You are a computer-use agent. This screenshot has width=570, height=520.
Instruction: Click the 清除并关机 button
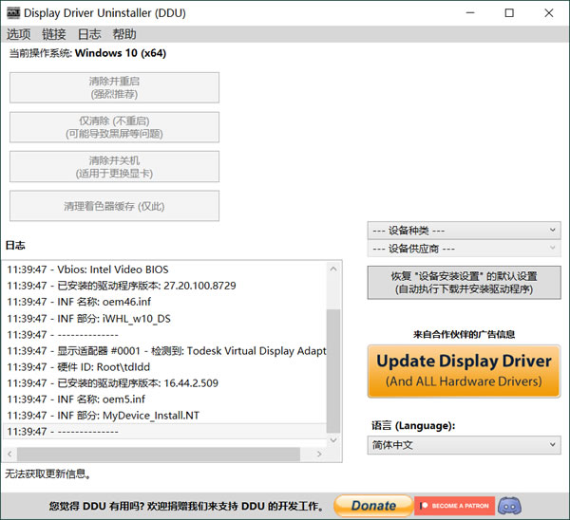[x=114, y=167]
